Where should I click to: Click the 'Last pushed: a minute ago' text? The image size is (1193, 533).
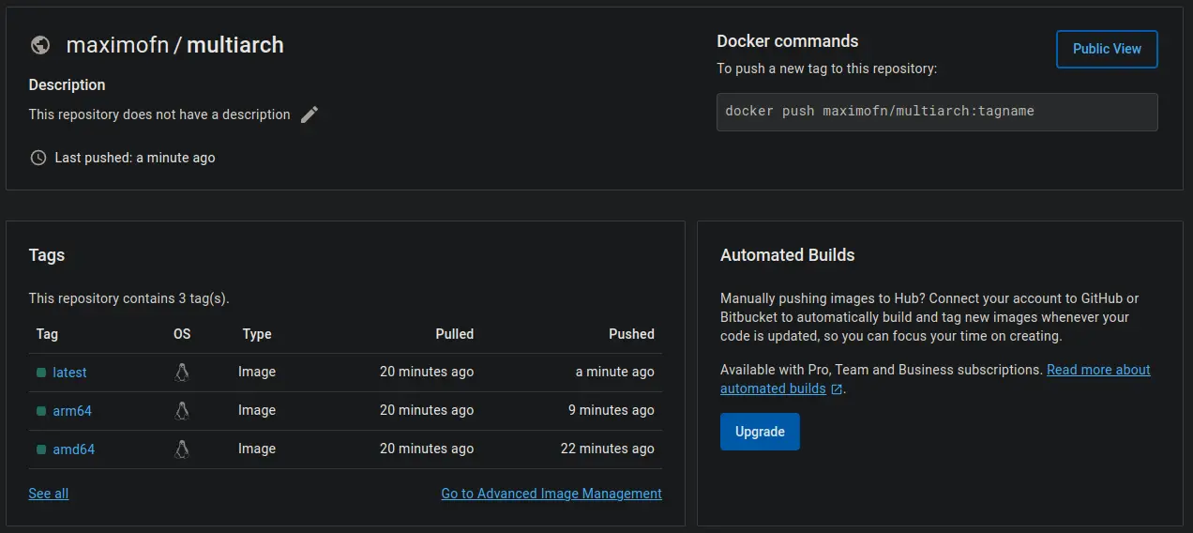coord(135,158)
